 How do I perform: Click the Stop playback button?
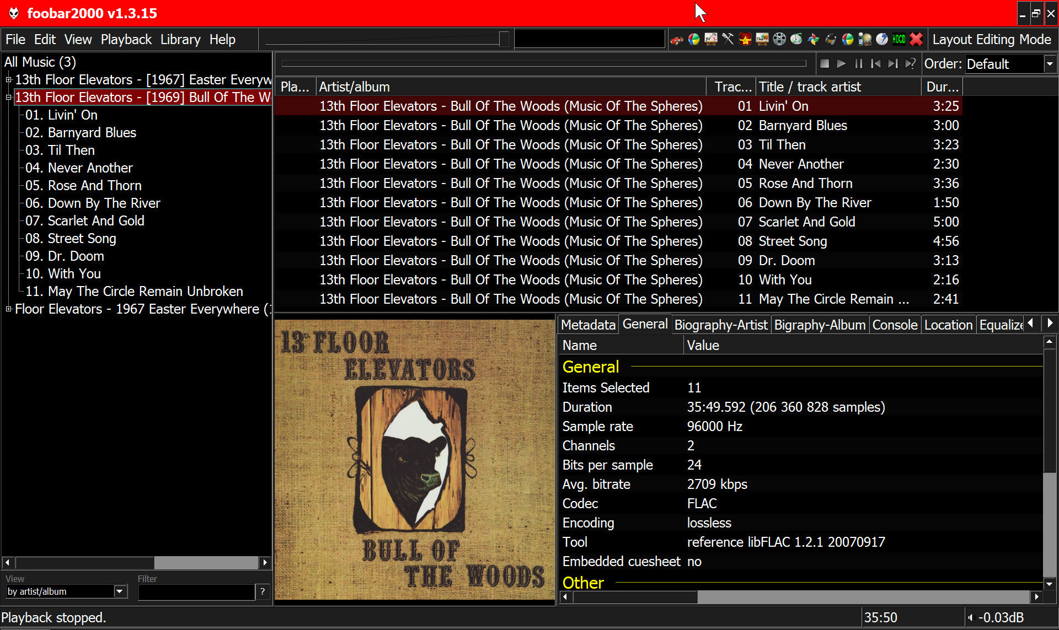(x=825, y=64)
